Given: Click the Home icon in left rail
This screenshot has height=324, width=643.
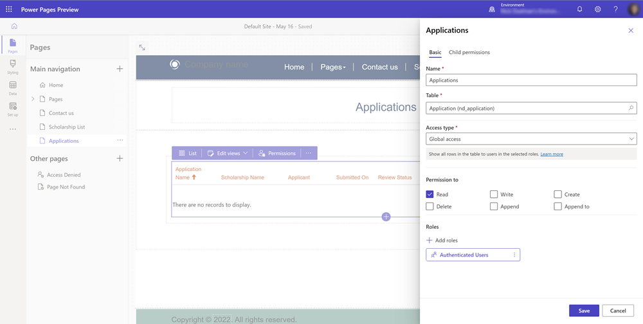Looking at the screenshot, I should (14, 26).
